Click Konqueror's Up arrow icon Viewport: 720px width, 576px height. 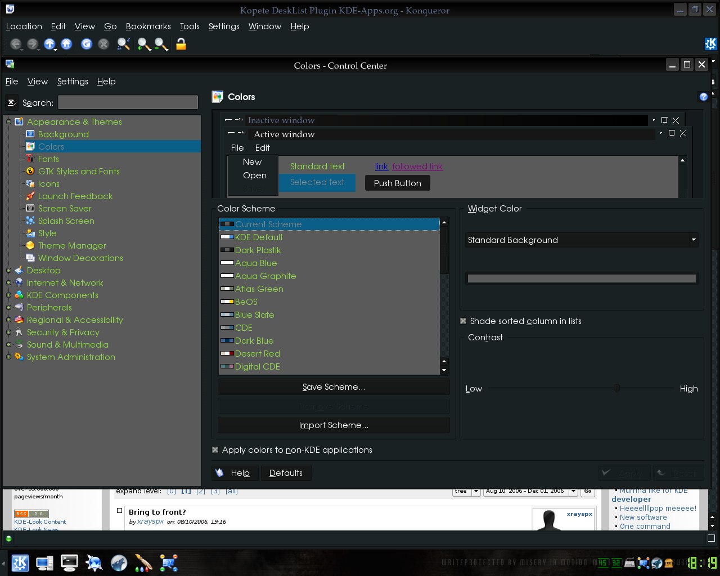[49, 44]
